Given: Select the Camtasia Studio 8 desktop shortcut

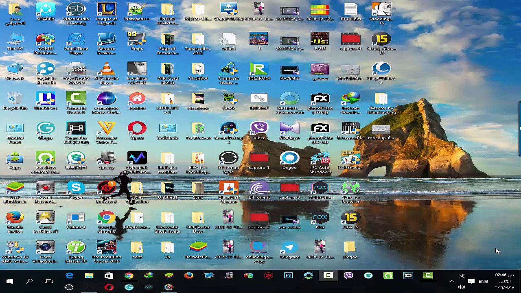Looking at the screenshot, I should click(76, 103).
